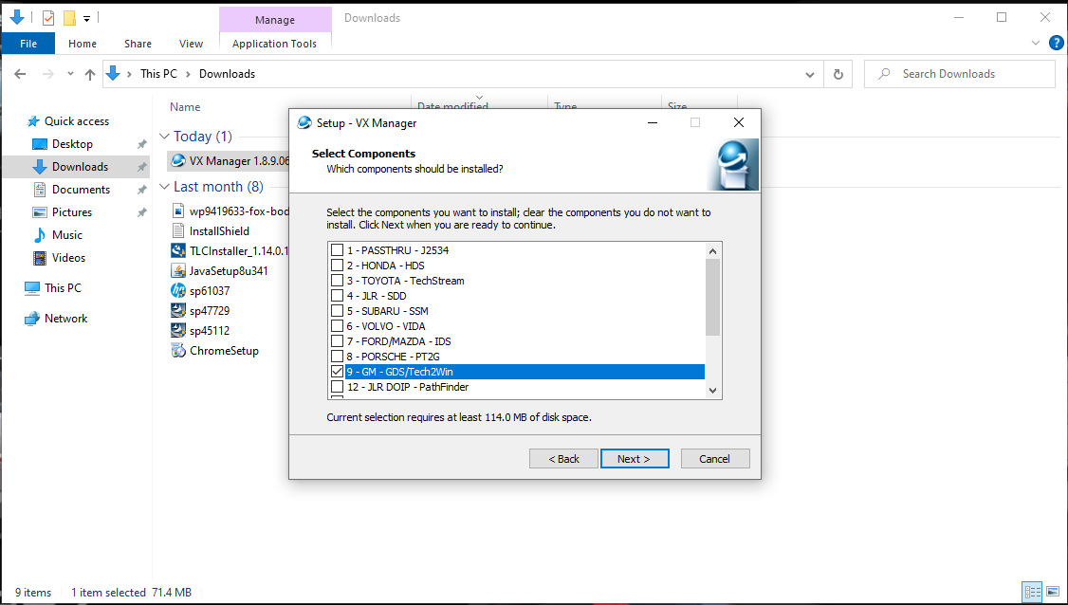The image size is (1068, 605).
Task: Click the sp47729 installer icon
Action: [x=177, y=311]
